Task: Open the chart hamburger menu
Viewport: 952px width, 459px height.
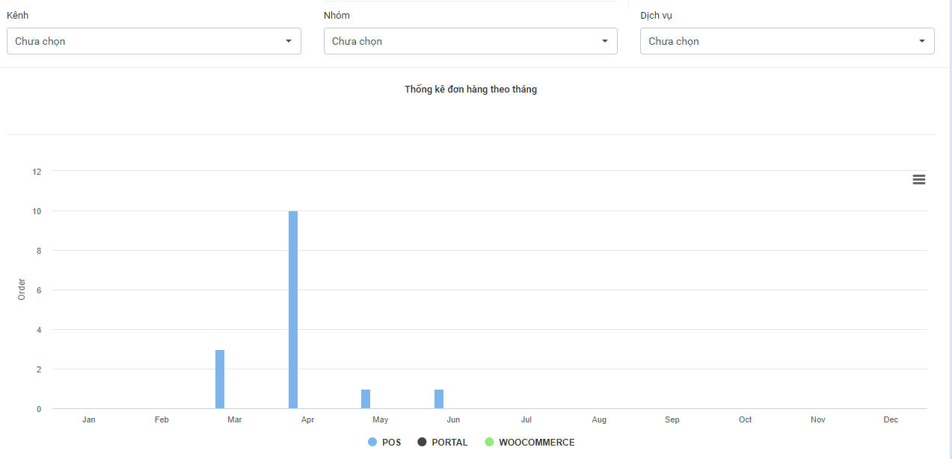Action: (919, 179)
